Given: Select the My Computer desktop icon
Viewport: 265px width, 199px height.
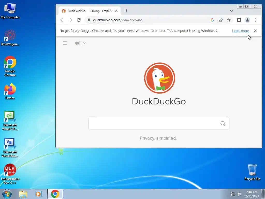Looking at the screenshot, I should point(10,10).
